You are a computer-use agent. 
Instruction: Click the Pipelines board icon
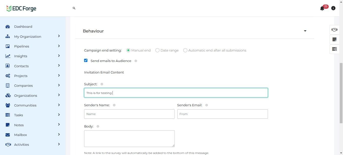tap(8, 46)
